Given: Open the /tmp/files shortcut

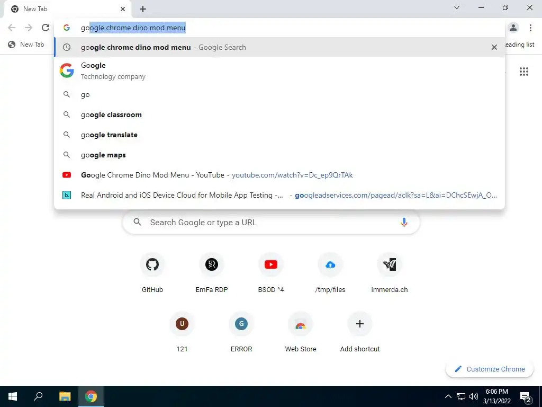Looking at the screenshot, I should point(330,273).
